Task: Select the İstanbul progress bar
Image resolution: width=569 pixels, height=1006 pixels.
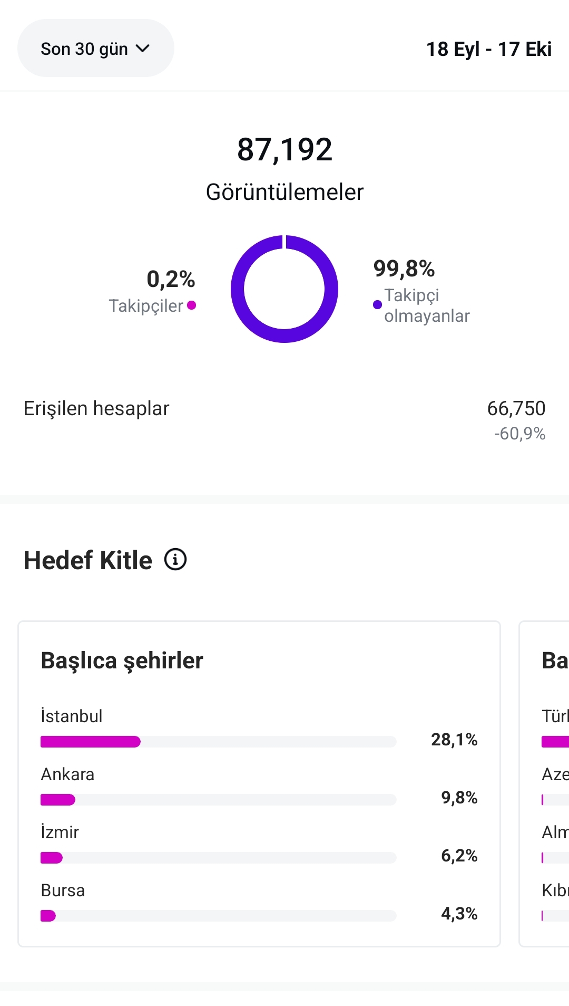Action: [218, 742]
